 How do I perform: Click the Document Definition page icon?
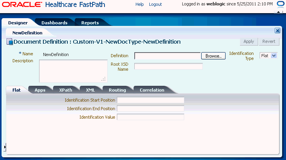[x=10, y=42]
